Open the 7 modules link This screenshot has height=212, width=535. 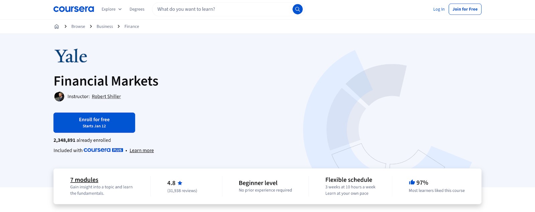(84, 180)
